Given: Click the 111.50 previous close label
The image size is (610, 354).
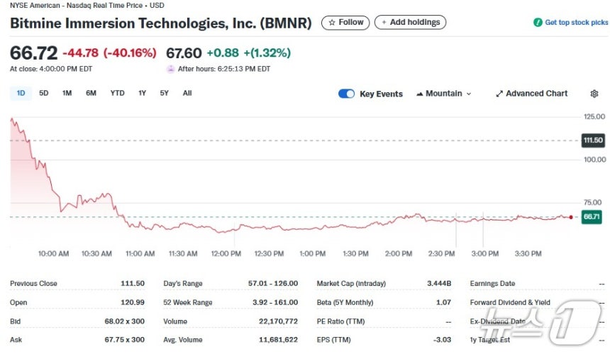Looking at the screenshot, I should click(593, 140).
